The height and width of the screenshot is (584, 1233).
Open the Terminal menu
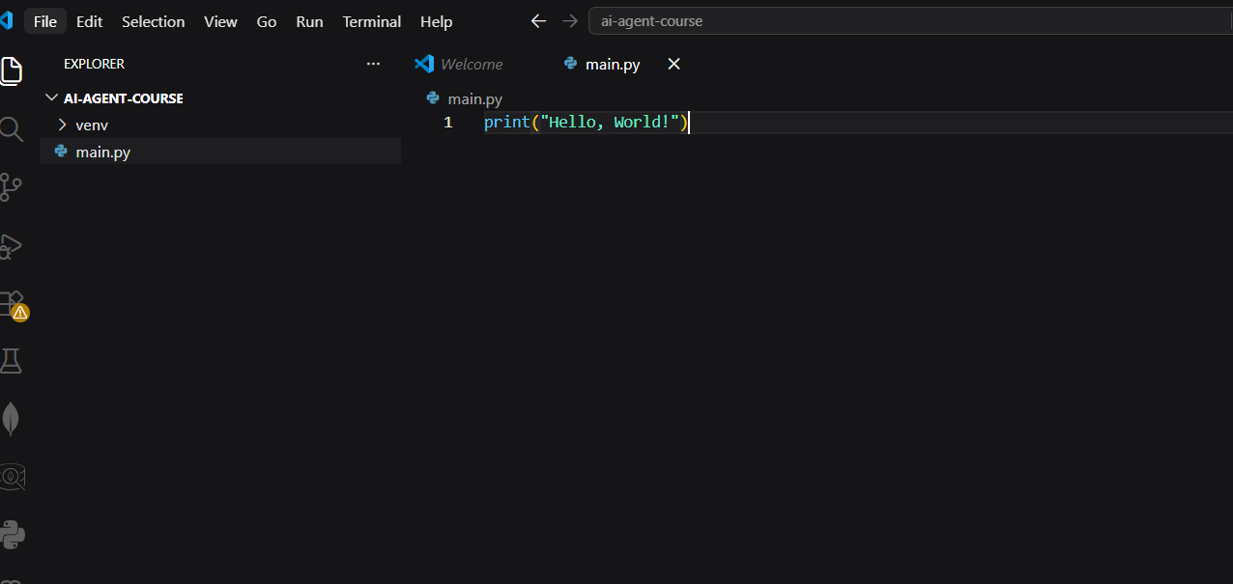pyautogui.click(x=372, y=21)
